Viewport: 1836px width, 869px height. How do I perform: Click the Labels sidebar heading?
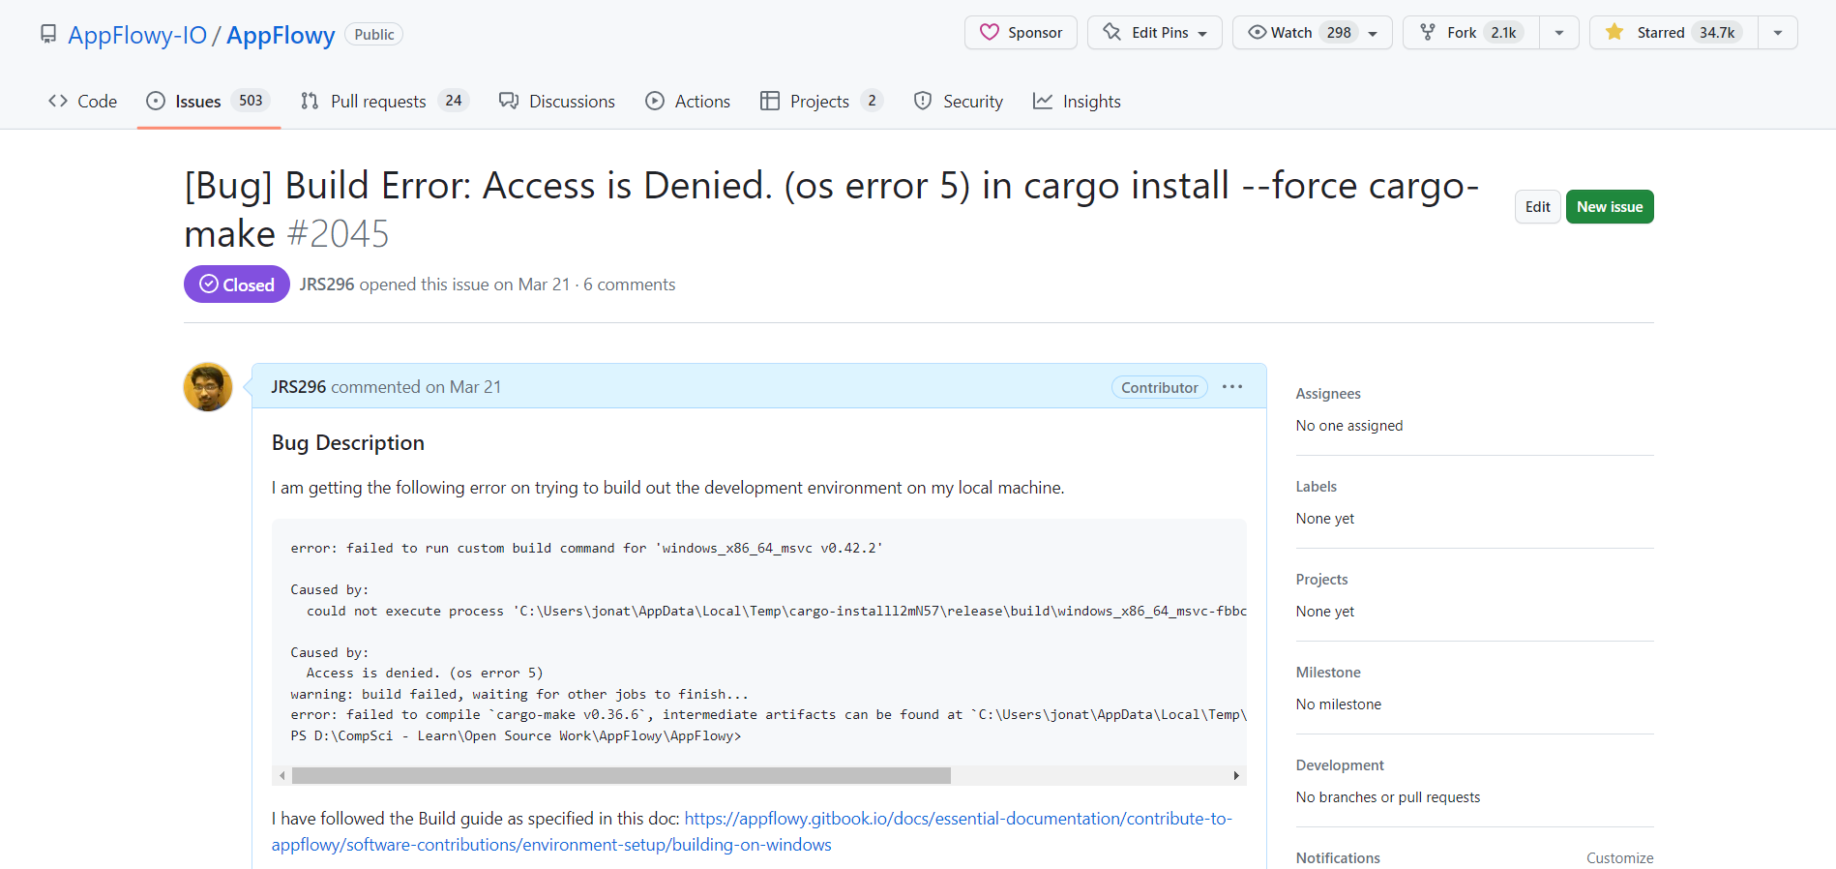point(1317,486)
